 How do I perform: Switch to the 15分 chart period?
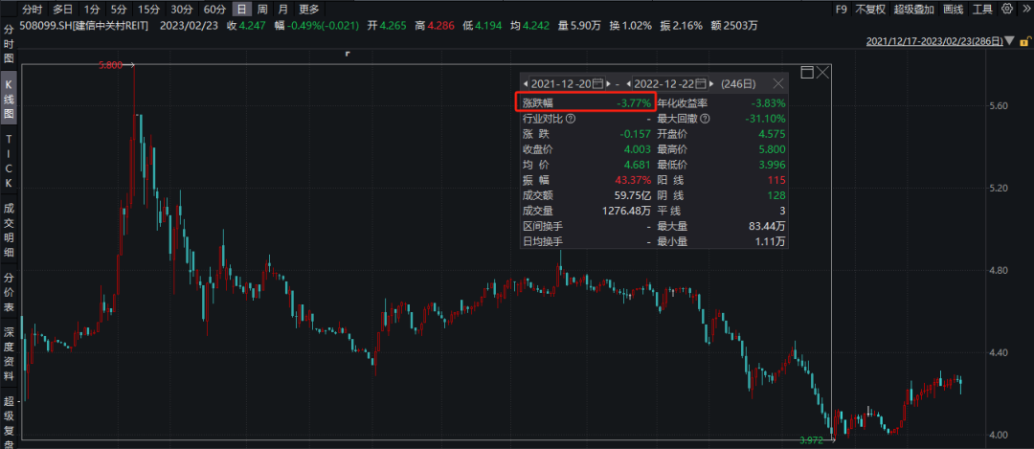point(147,10)
